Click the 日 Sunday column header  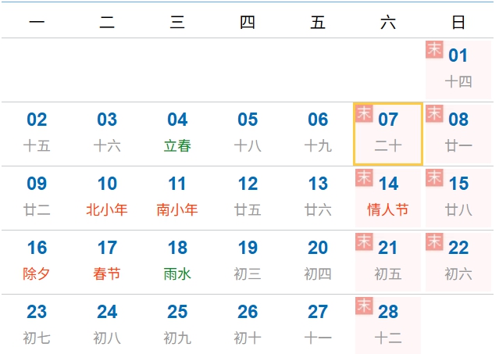point(458,23)
